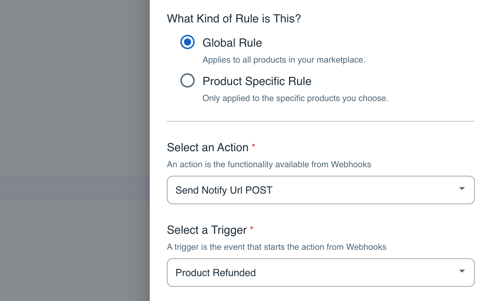
Task: Click the horizontal divider below rule types
Action: (321, 121)
